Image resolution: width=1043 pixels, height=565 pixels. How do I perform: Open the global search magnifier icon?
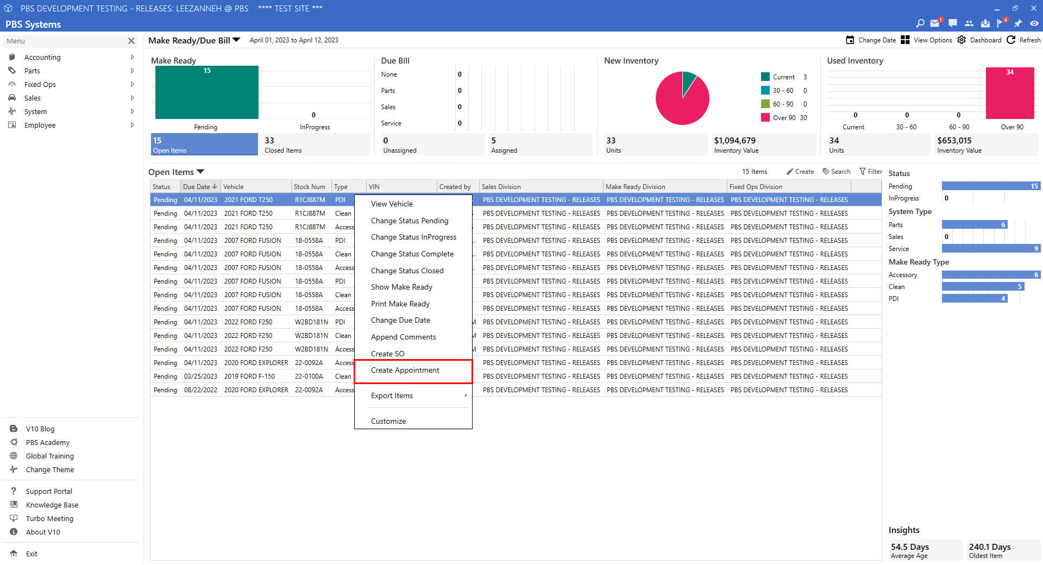[x=920, y=23]
